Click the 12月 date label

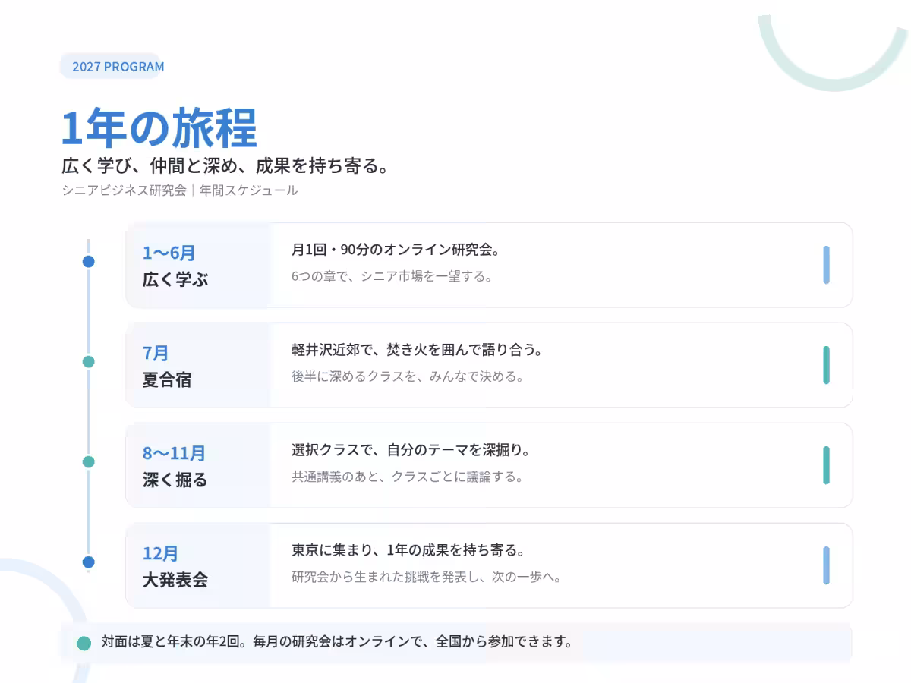tap(161, 553)
